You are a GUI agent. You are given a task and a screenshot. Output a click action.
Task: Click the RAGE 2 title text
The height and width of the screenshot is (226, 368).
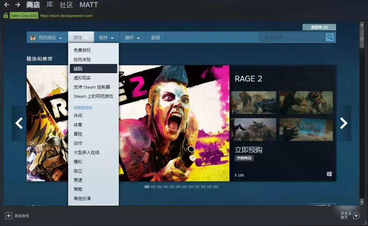(248, 79)
